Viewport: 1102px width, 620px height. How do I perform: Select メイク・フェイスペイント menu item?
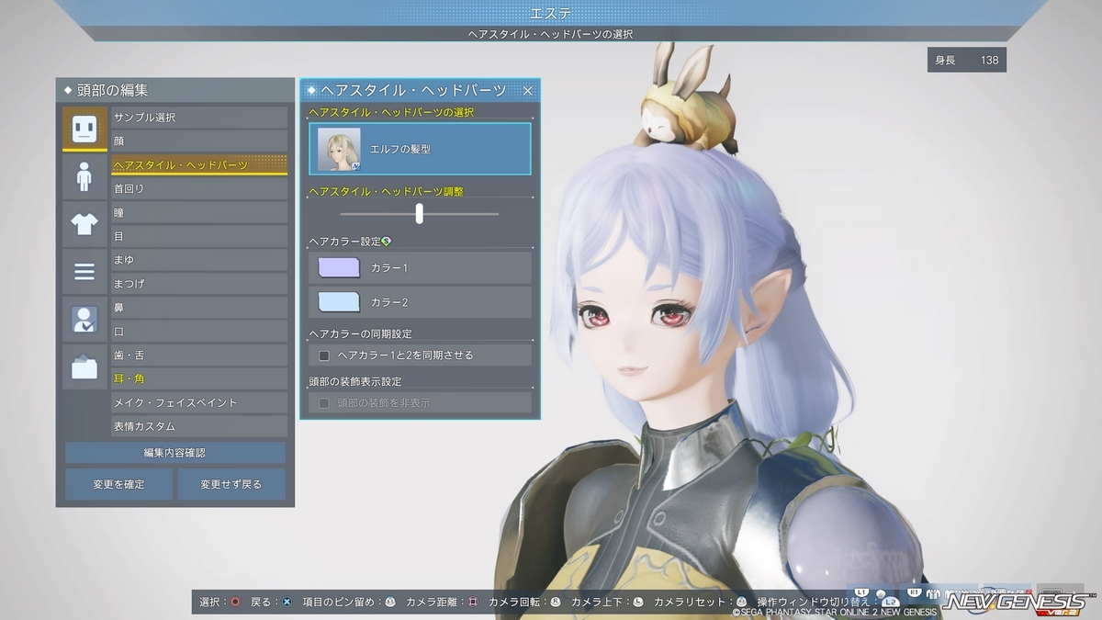point(199,402)
